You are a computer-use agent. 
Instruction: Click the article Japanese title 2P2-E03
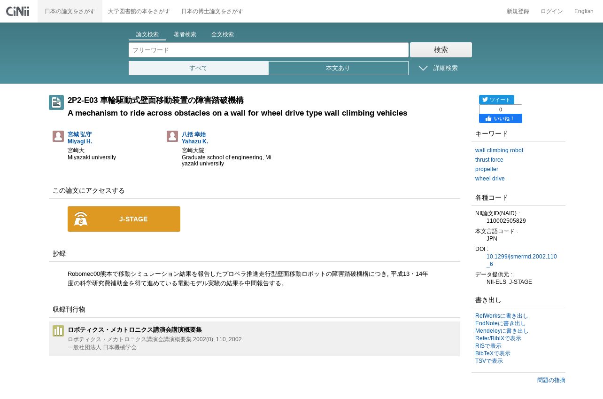(x=155, y=100)
